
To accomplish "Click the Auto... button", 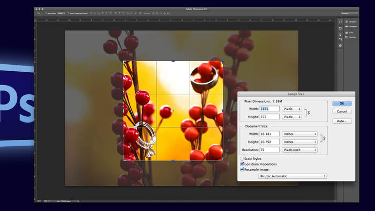I will 342,121.
